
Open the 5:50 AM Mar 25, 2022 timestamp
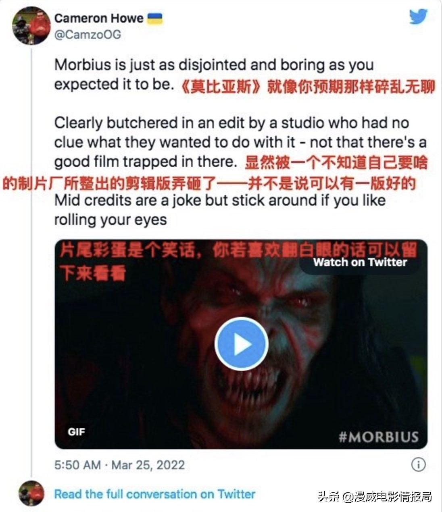(x=119, y=465)
